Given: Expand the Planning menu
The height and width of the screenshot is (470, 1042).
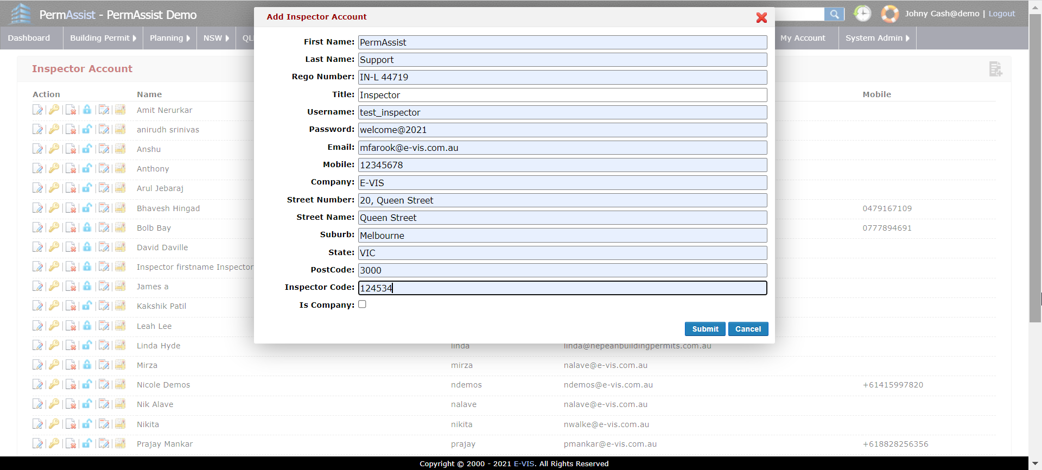Looking at the screenshot, I should coord(169,38).
